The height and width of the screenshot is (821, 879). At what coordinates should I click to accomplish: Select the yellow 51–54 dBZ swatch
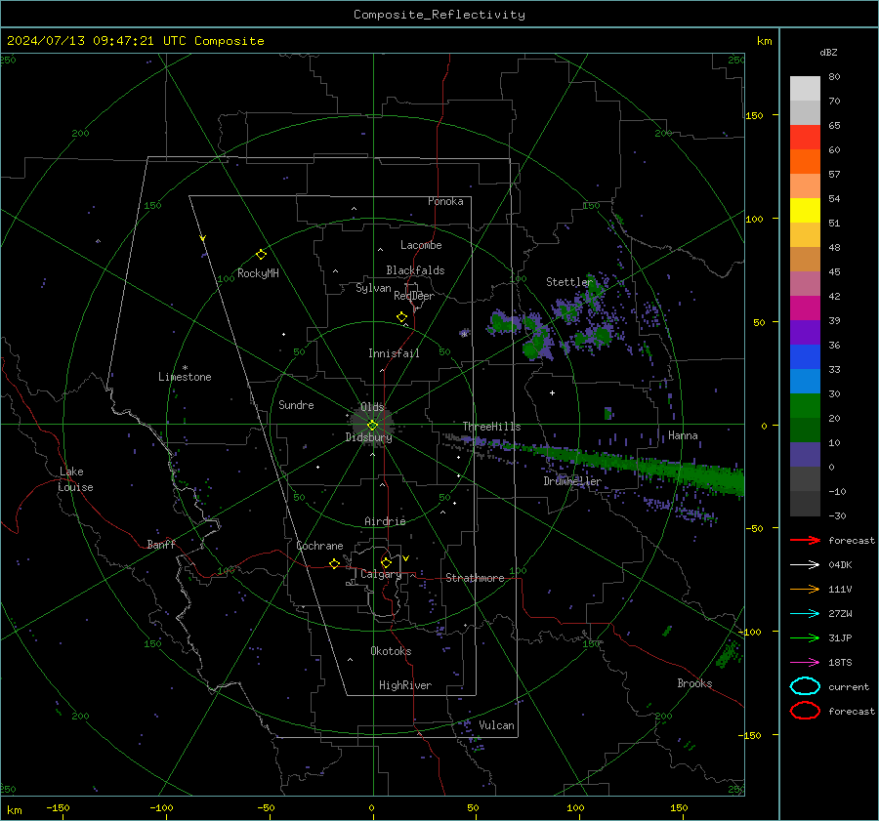click(x=805, y=211)
